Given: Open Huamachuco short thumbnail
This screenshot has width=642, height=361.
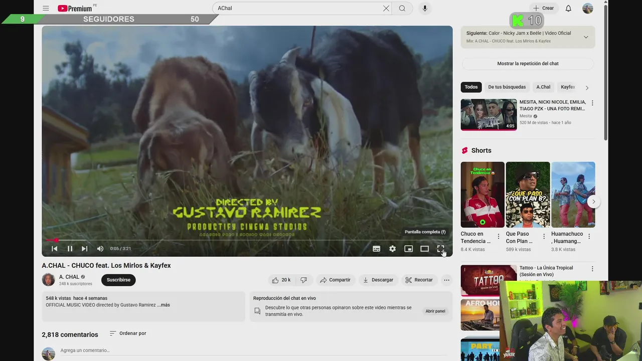Looking at the screenshot, I should click(573, 195).
